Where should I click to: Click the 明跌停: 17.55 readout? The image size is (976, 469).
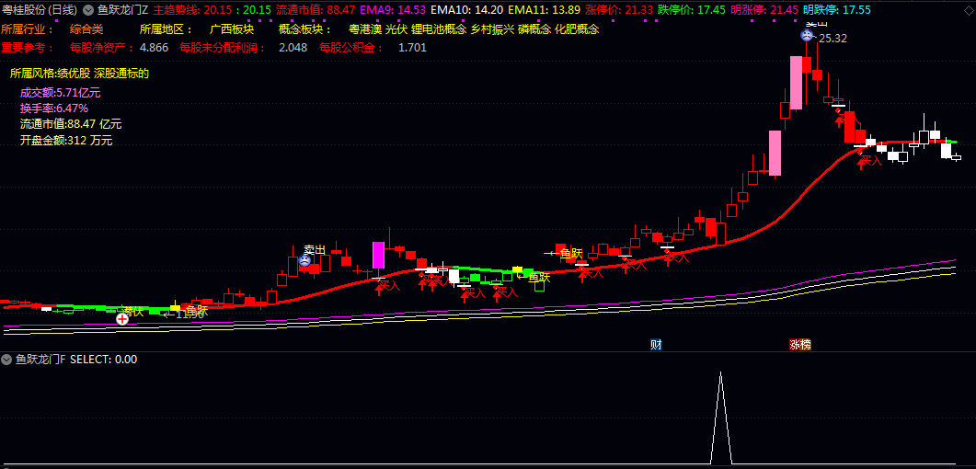[837, 10]
